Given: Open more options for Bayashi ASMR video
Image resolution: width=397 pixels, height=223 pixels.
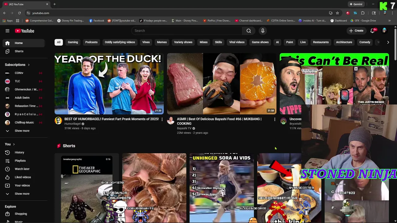Looking at the screenshot, I should click(x=274, y=119).
